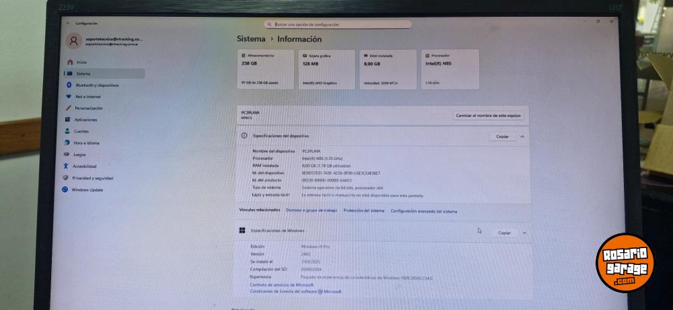Collapse Especificaciones del dispositivo section
Image resolution: width=673 pixels, height=310 pixels.
[522, 137]
